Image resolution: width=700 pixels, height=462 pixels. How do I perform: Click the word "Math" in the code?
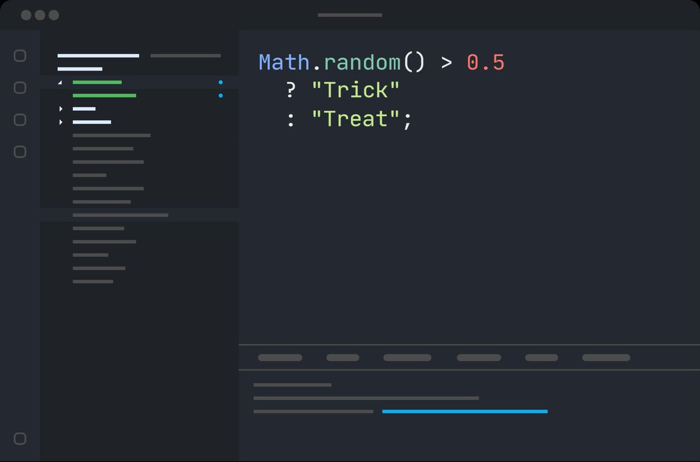click(284, 62)
